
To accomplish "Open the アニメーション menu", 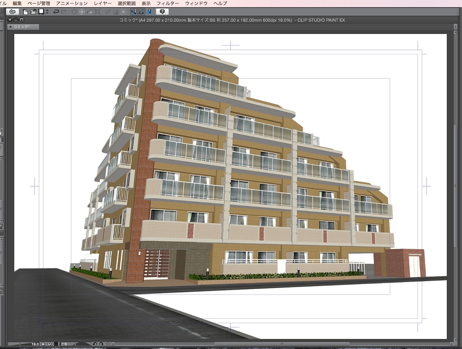I will (x=72, y=3).
